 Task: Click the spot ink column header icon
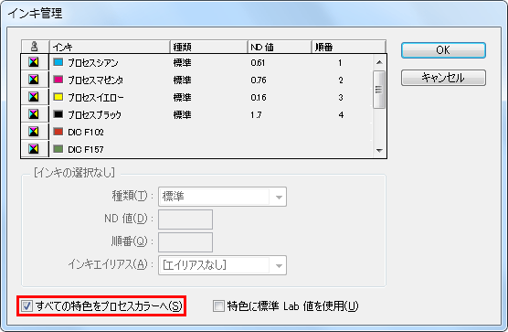[x=35, y=47]
